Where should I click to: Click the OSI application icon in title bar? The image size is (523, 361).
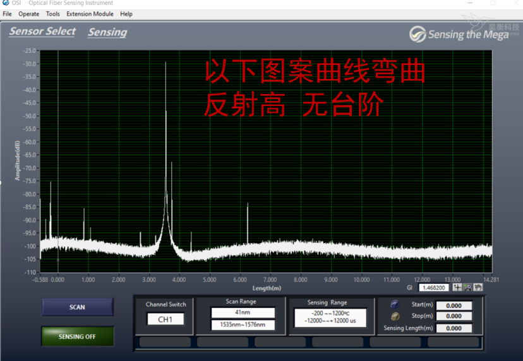6,3
